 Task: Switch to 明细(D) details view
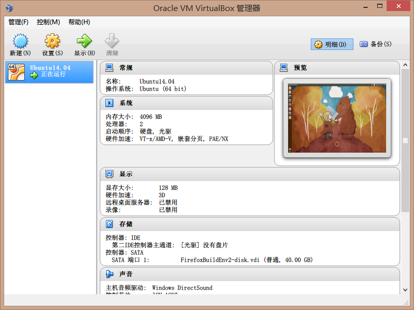pyautogui.click(x=332, y=44)
